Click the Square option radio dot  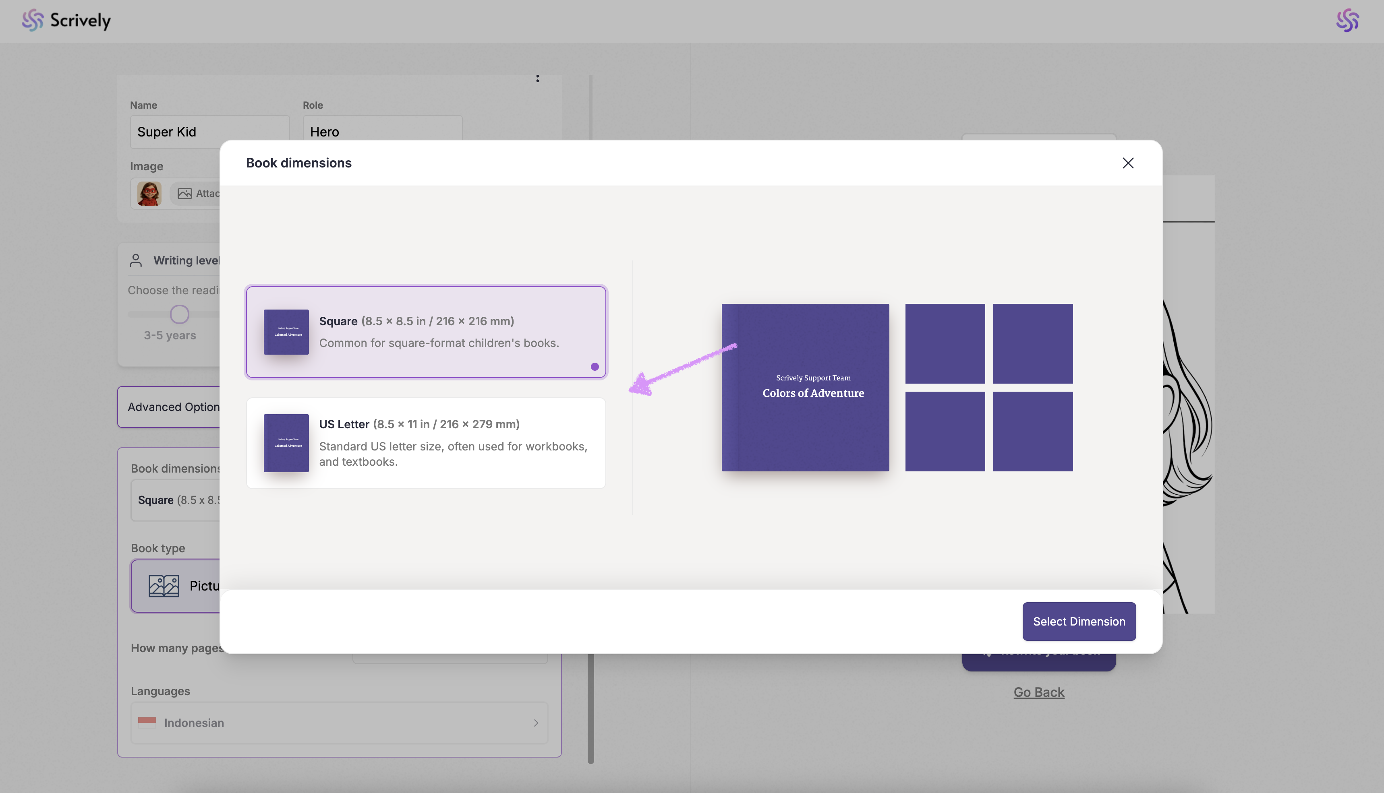[x=595, y=367]
